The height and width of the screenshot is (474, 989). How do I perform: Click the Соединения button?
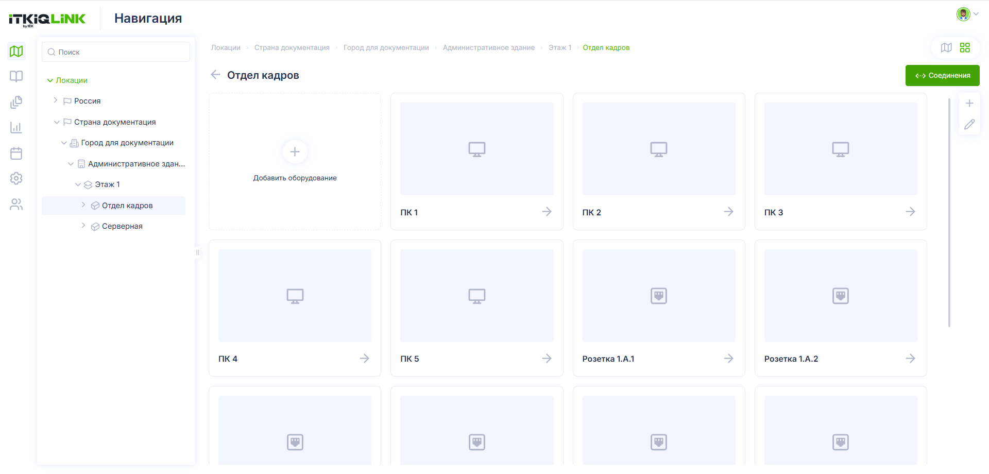943,75
